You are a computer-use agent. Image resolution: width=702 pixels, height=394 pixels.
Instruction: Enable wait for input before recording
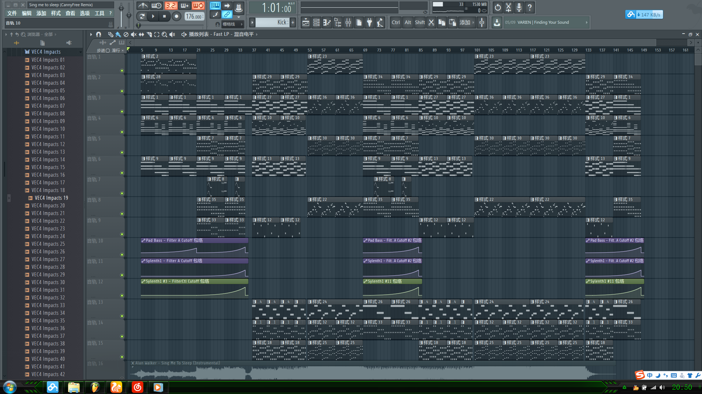click(157, 5)
